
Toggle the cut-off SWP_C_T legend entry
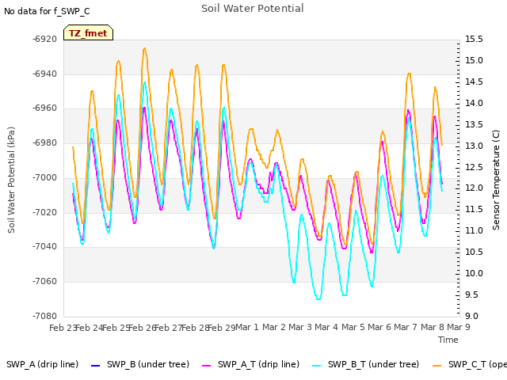pyautogui.click(x=470, y=364)
